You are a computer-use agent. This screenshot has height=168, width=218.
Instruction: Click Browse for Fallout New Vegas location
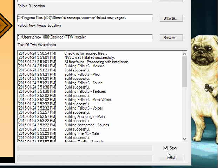tap(171, 18)
